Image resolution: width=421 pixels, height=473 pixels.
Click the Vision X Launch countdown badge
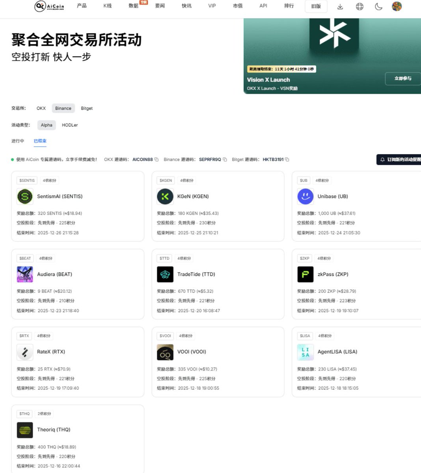pyautogui.click(x=281, y=69)
